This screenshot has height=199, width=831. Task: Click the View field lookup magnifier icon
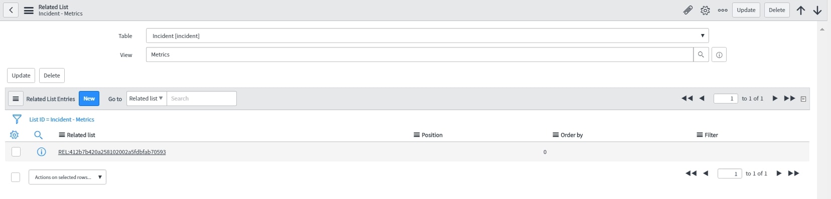click(701, 54)
